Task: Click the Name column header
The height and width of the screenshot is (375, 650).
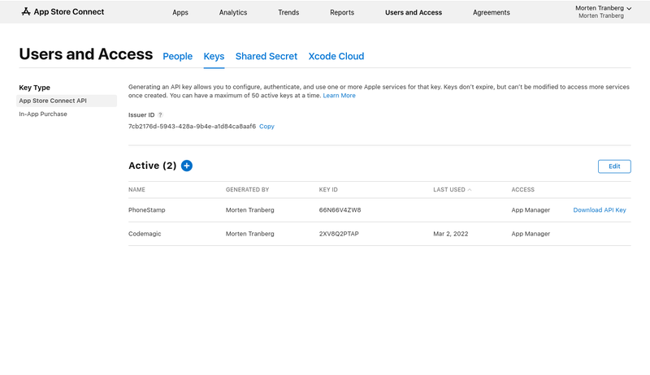Action: [x=136, y=190]
